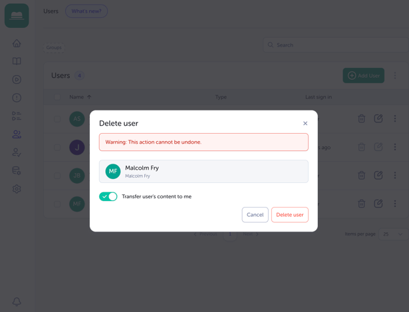Open the more options menu for the AS row

tap(395, 118)
